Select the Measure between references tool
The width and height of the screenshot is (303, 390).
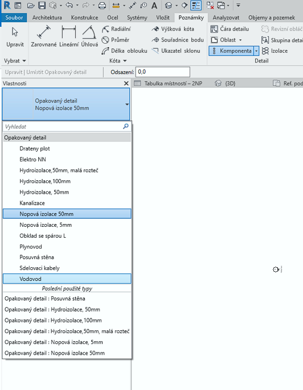(116, 5)
